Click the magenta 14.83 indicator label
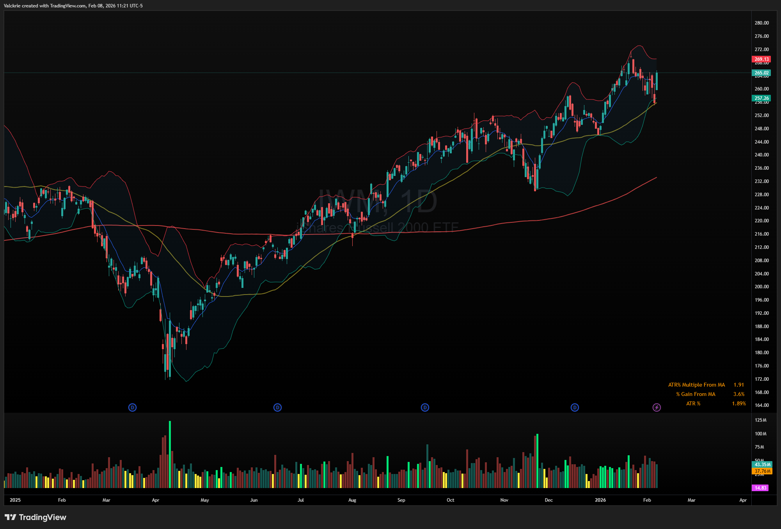The height and width of the screenshot is (529, 781). pyautogui.click(x=760, y=488)
